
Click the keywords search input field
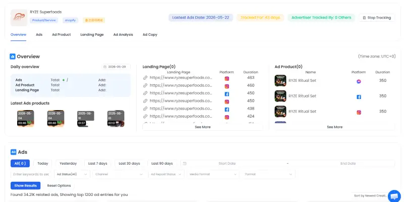[x=31, y=174]
